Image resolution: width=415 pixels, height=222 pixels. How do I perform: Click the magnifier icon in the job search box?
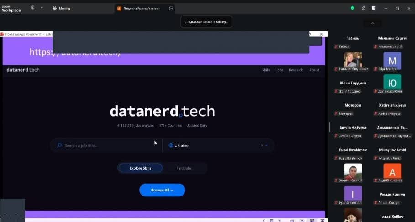[59, 145]
